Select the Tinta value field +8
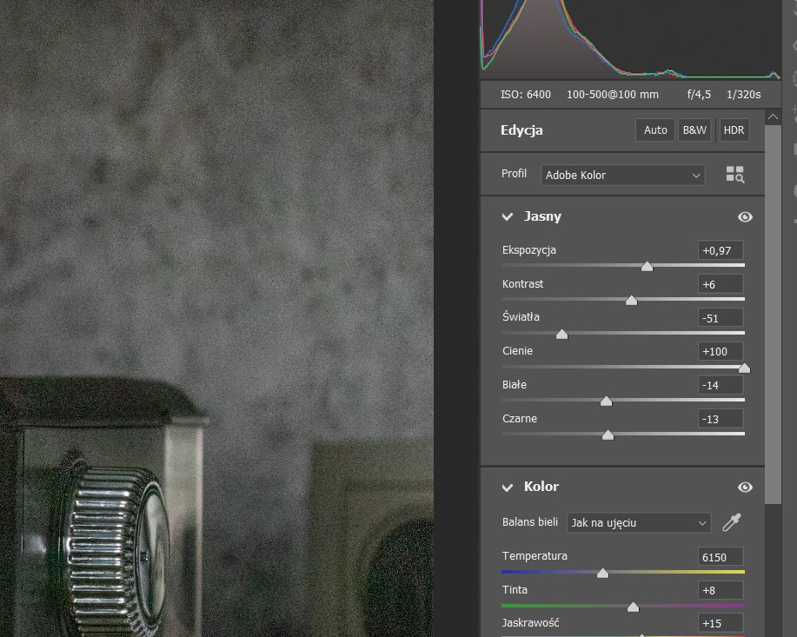This screenshot has height=637, width=797. coord(721,591)
